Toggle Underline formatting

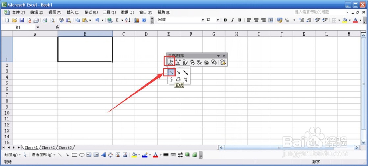tap(240, 20)
